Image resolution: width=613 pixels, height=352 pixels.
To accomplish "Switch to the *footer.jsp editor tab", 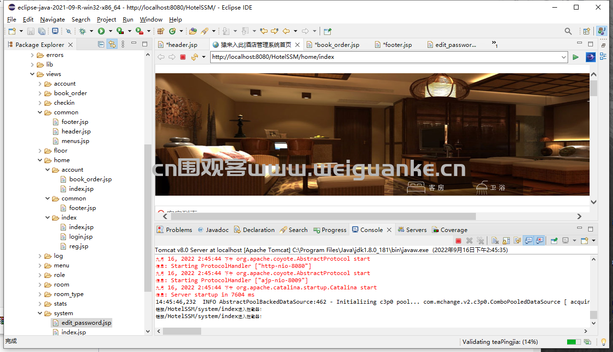I will point(397,44).
